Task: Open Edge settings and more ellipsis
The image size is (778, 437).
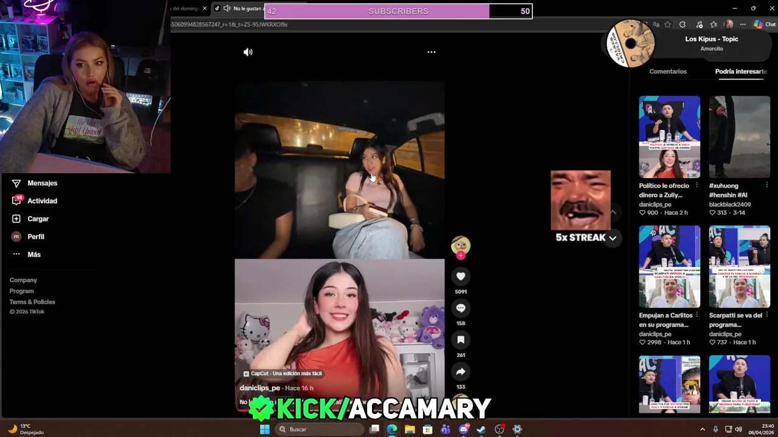Action: click(743, 25)
